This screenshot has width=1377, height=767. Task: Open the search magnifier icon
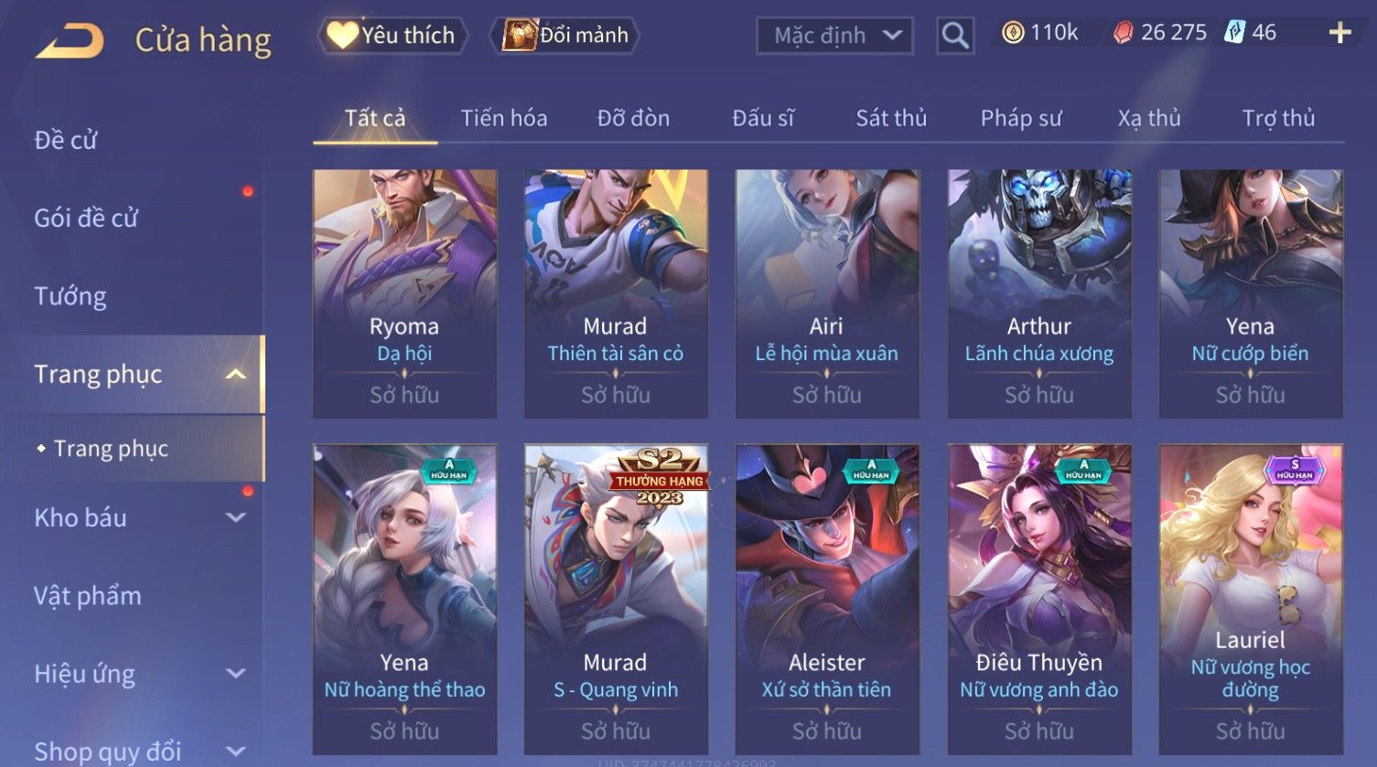(x=955, y=36)
